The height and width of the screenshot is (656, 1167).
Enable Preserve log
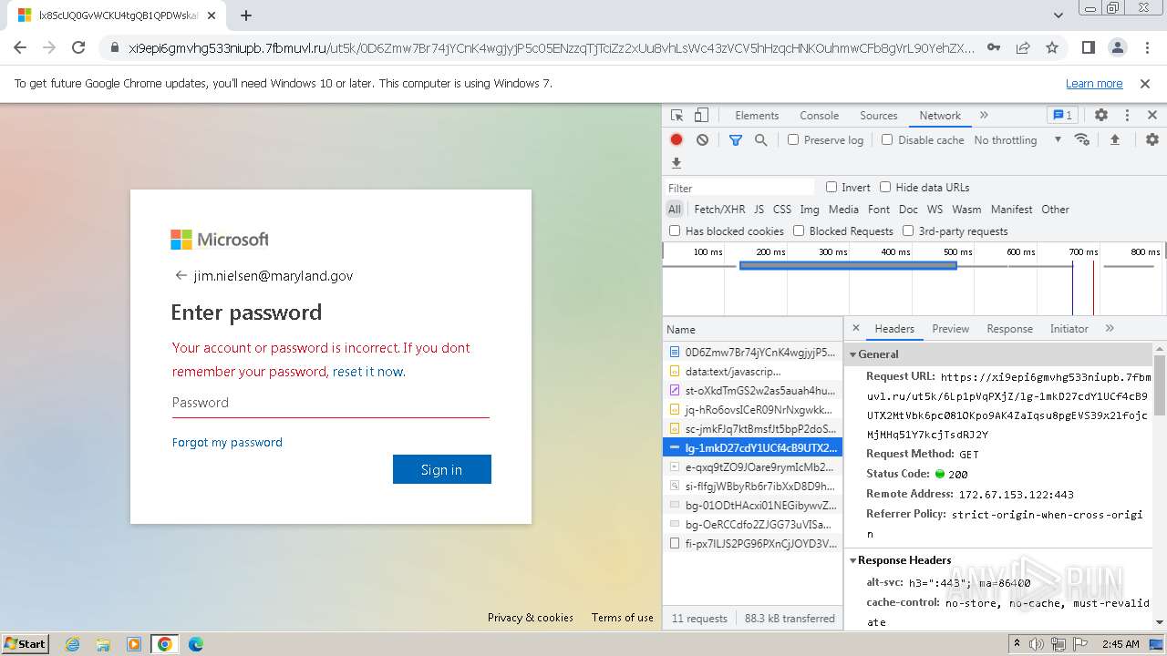pyautogui.click(x=793, y=139)
